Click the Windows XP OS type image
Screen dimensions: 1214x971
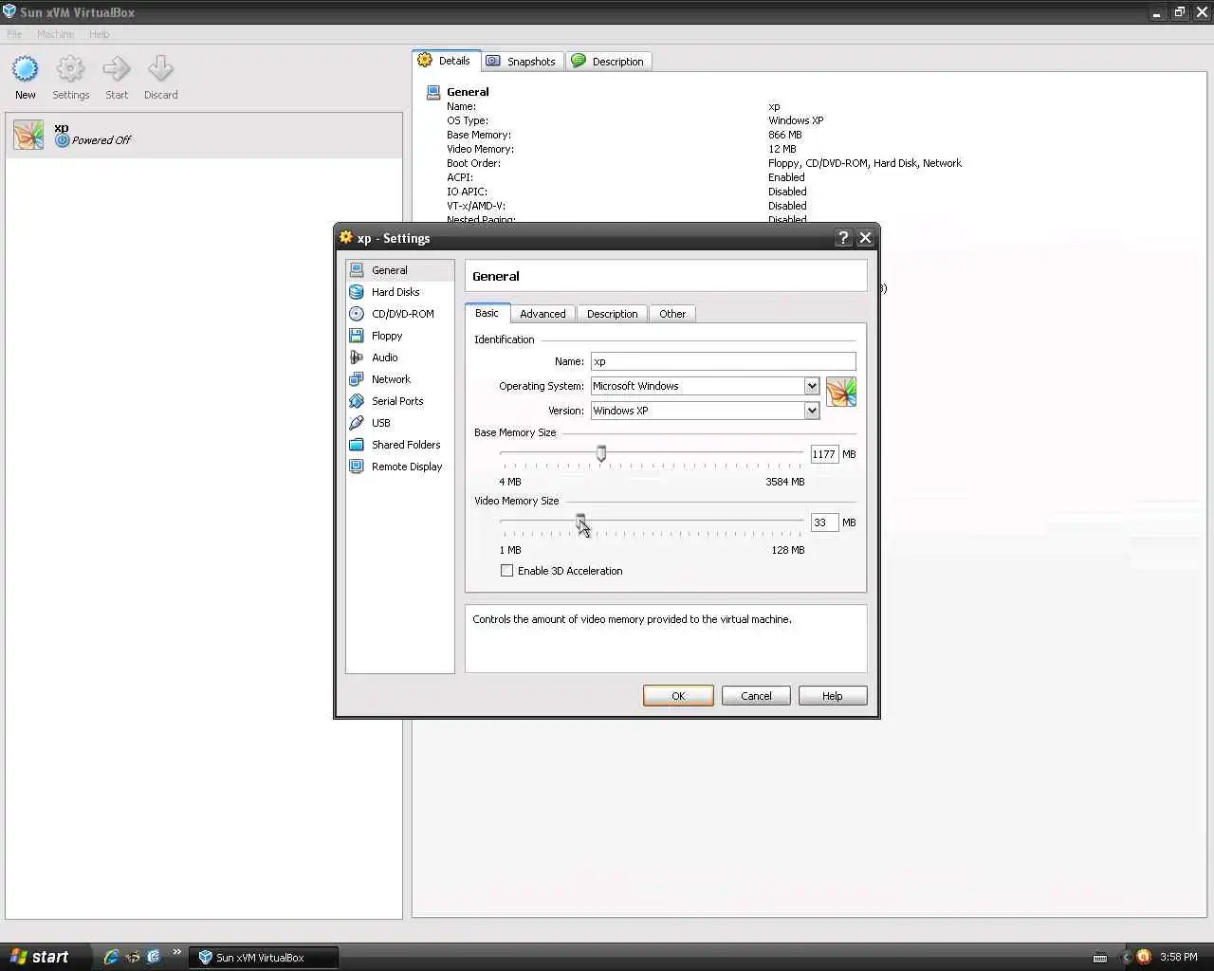pyautogui.click(x=841, y=392)
